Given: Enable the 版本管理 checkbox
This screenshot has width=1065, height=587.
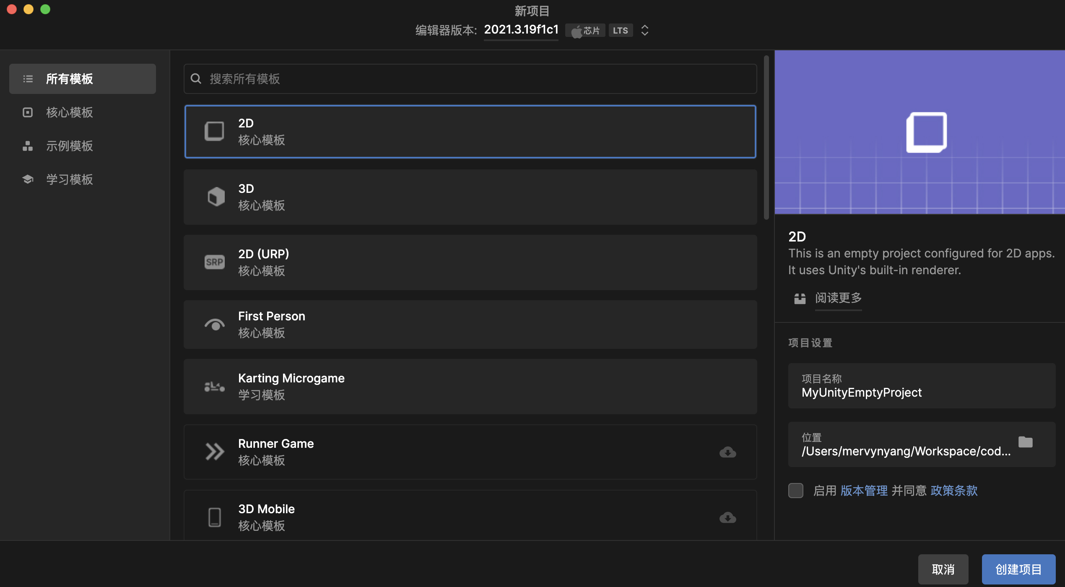Looking at the screenshot, I should (x=795, y=490).
